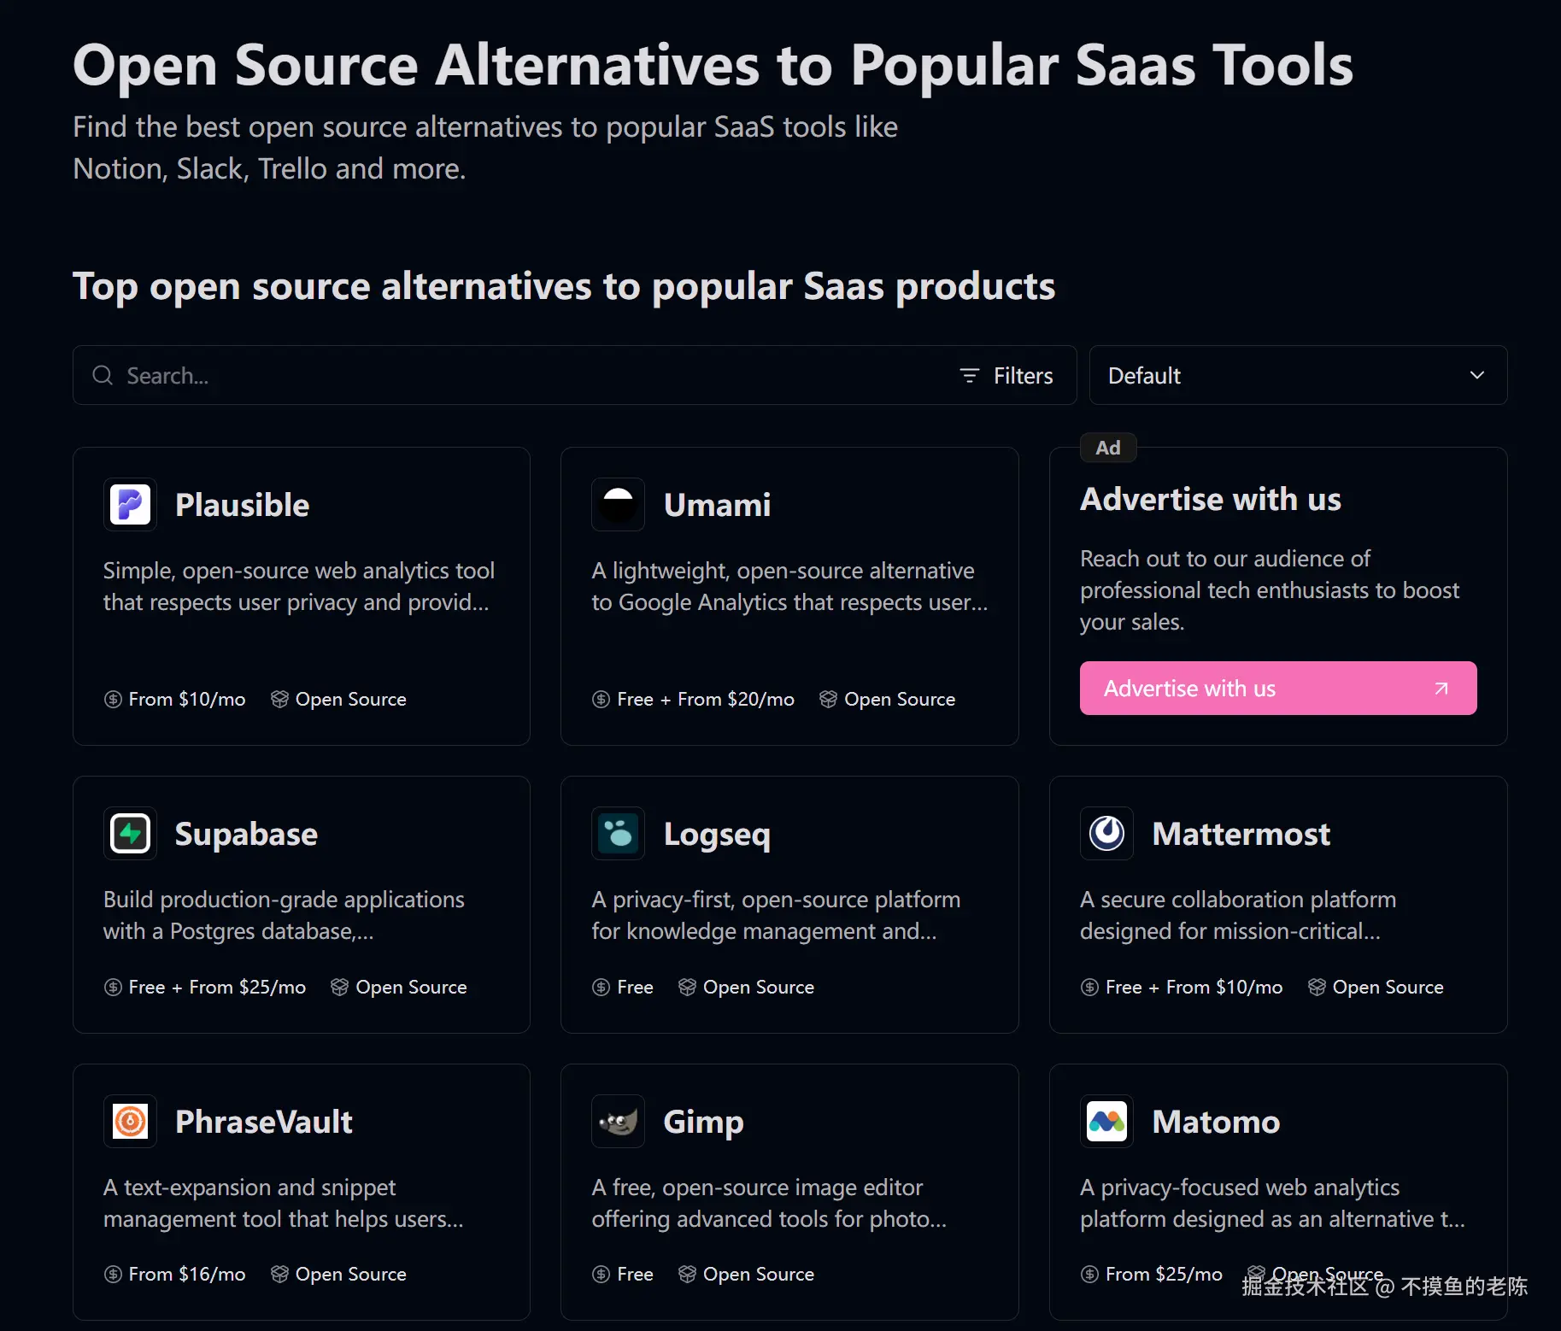The height and width of the screenshot is (1331, 1561).
Task: Click the Plausible logo icon
Action: (130, 505)
